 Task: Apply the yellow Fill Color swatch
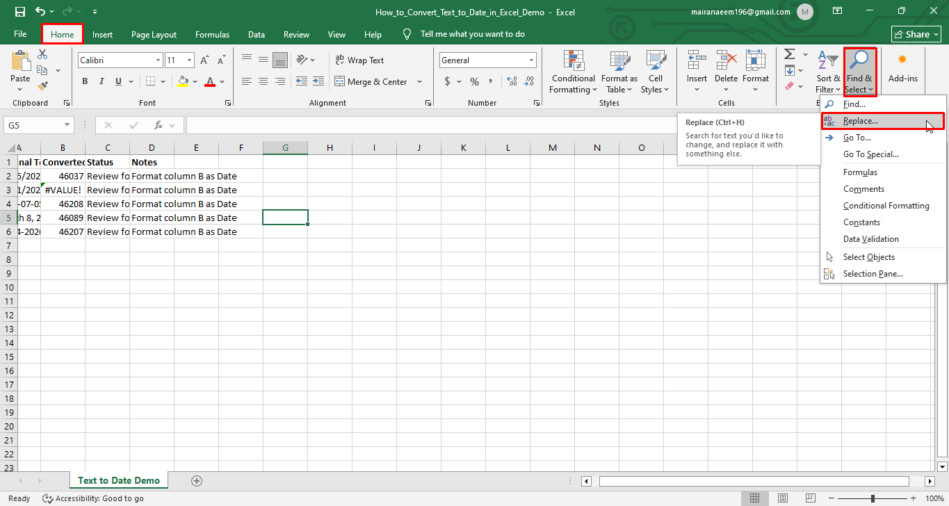tap(184, 81)
